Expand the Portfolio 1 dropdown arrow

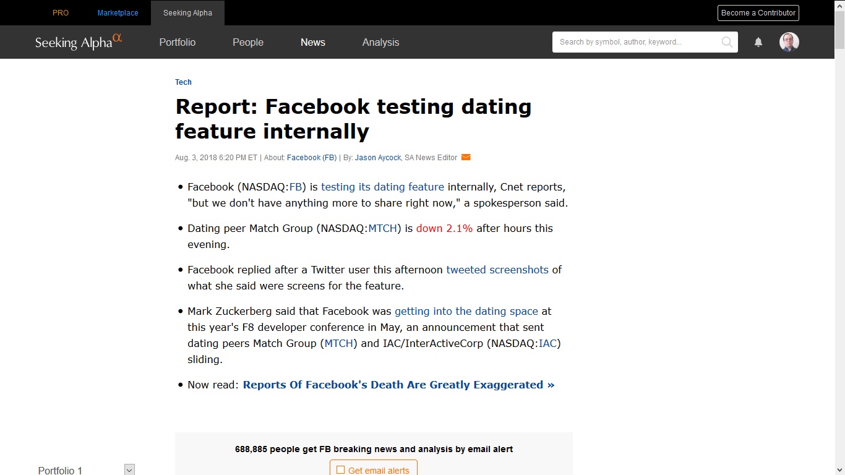click(129, 470)
